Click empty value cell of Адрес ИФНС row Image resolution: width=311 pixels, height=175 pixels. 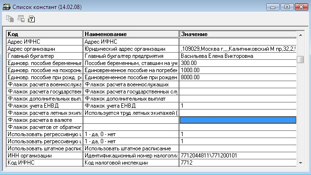click(238, 42)
